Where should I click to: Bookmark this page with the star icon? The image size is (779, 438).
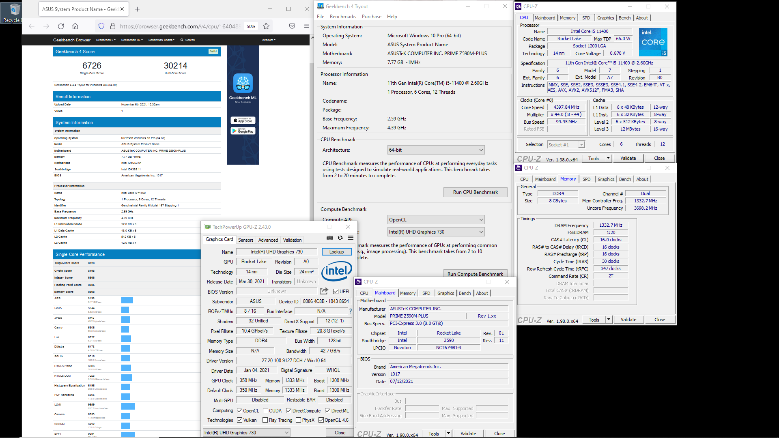266,26
